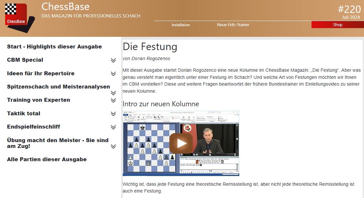
Task: Expand chevron beside Ideen für Ihr Repertoire
Action: click(x=113, y=74)
